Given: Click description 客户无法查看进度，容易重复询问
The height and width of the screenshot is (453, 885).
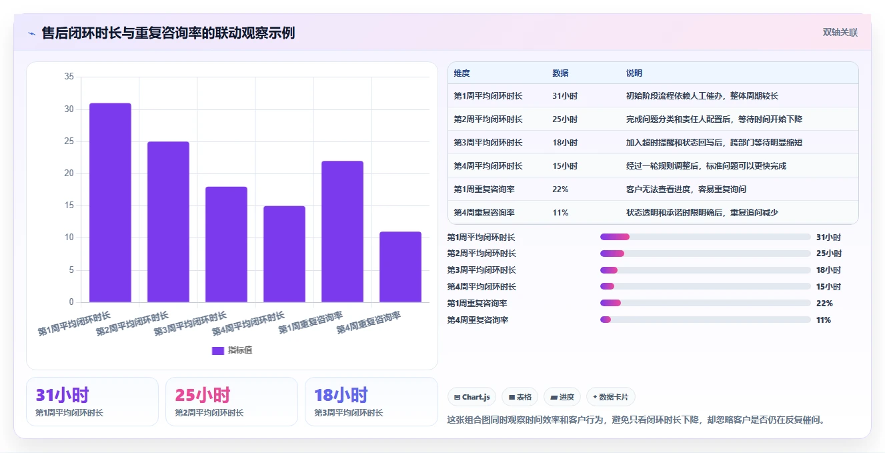Looking at the screenshot, I should (686, 189).
